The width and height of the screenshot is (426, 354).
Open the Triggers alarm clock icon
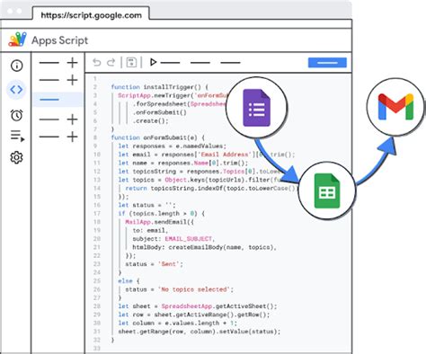(x=16, y=115)
